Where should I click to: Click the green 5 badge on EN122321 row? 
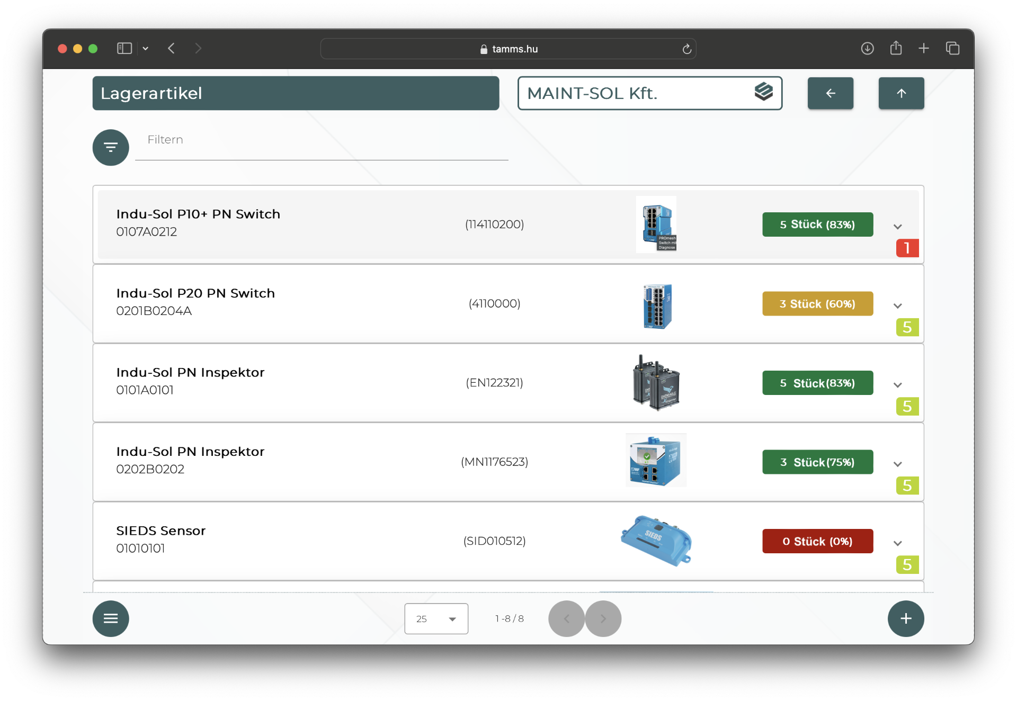(907, 407)
